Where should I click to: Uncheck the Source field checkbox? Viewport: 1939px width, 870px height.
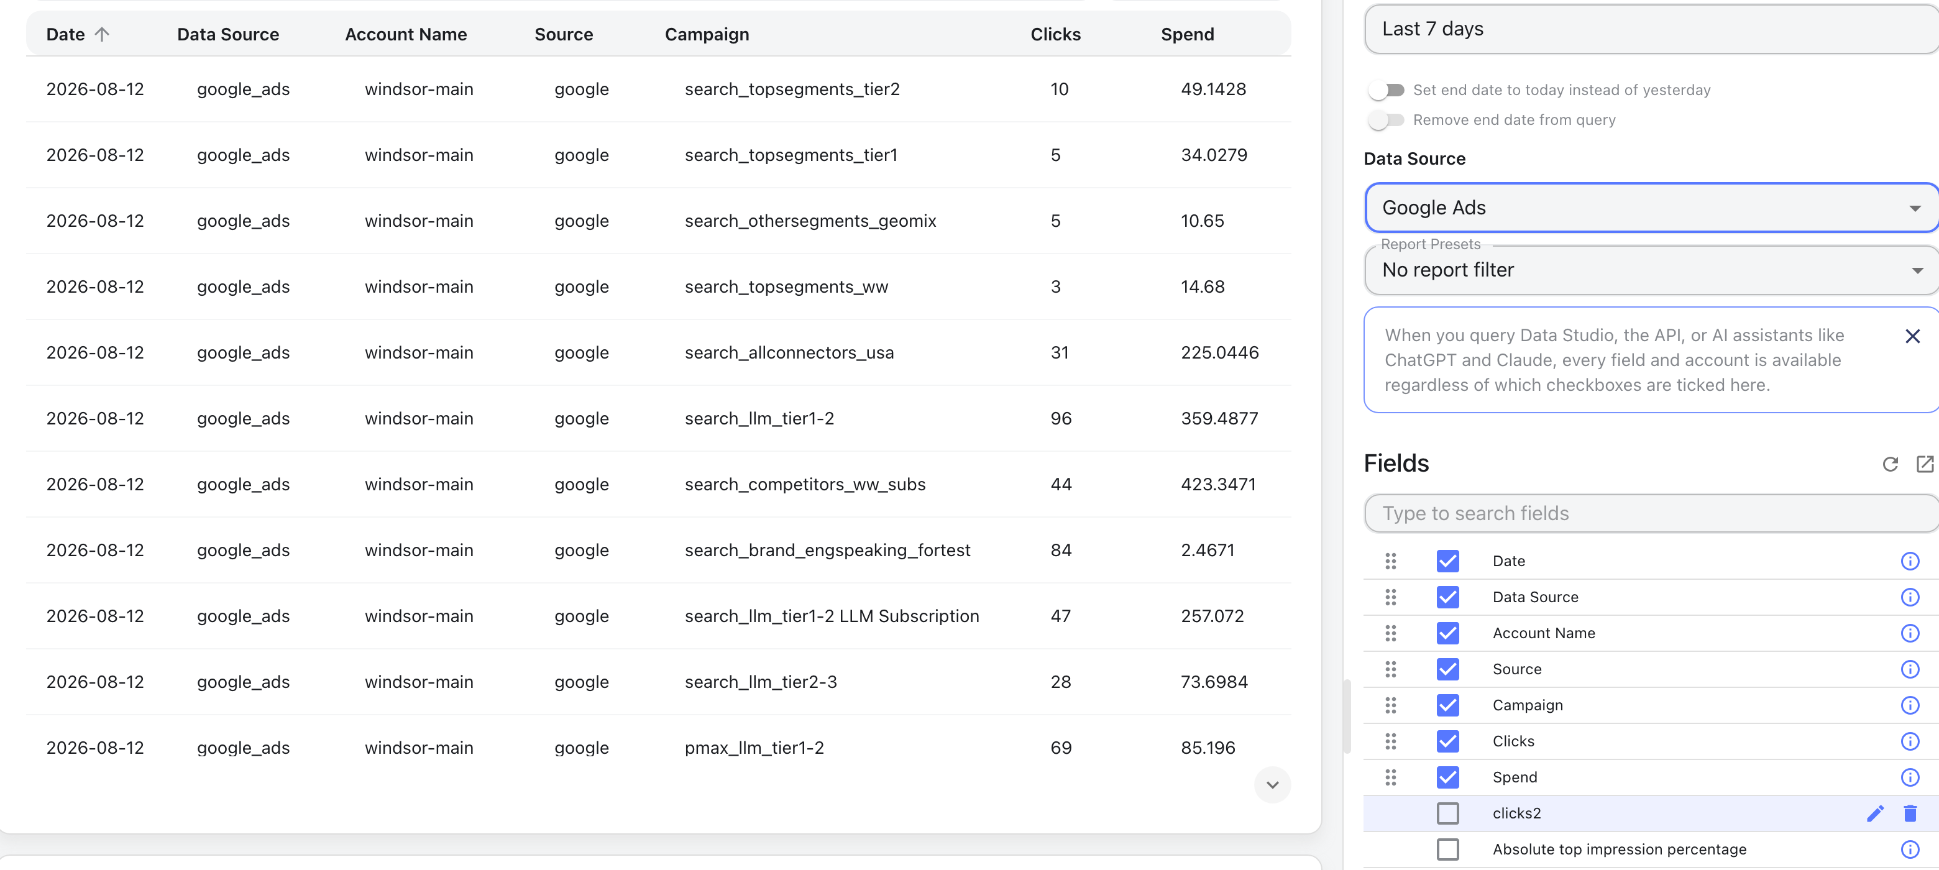pyautogui.click(x=1447, y=669)
